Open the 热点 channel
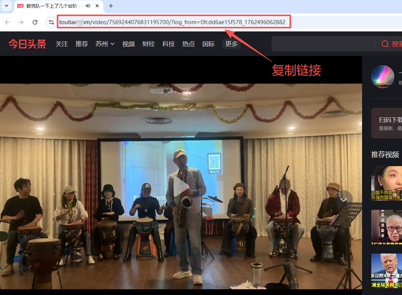The width and height of the screenshot is (402, 295). 189,44
